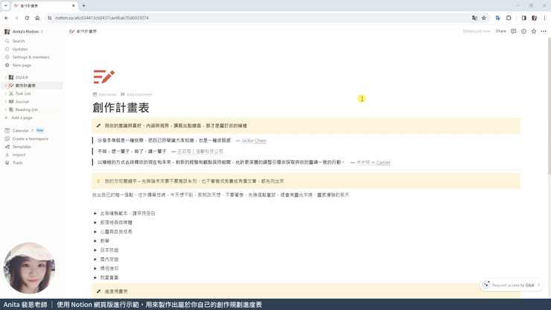Click the 創作計畫表 breadcrumb in top bar
Image resolution: width=551 pixels, height=310 pixels.
(83, 31)
